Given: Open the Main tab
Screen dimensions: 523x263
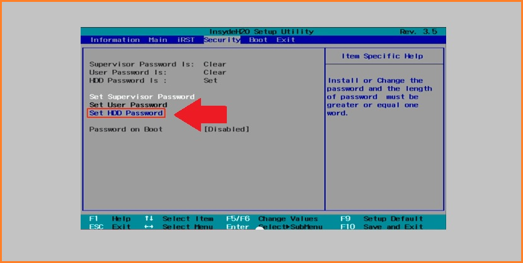Looking at the screenshot, I should pos(158,40).
